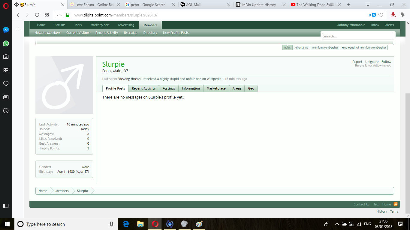The width and height of the screenshot is (410, 230).
Task: Select the Geo profile tab
Action: coord(251,88)
